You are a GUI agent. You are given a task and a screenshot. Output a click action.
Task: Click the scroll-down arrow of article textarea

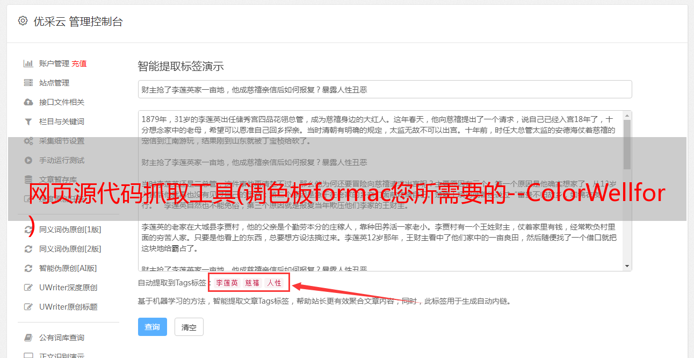click(627, 266)
